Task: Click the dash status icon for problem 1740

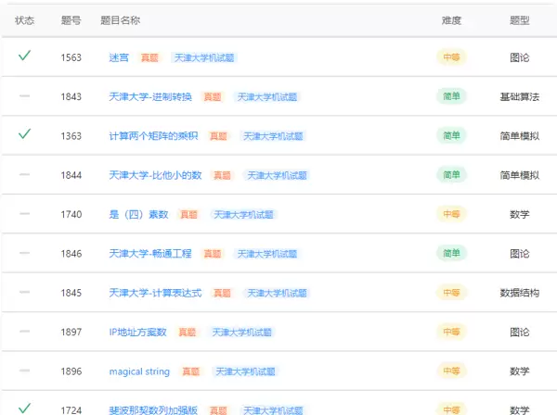Action: pyautogui.click(x=24, y=214)
